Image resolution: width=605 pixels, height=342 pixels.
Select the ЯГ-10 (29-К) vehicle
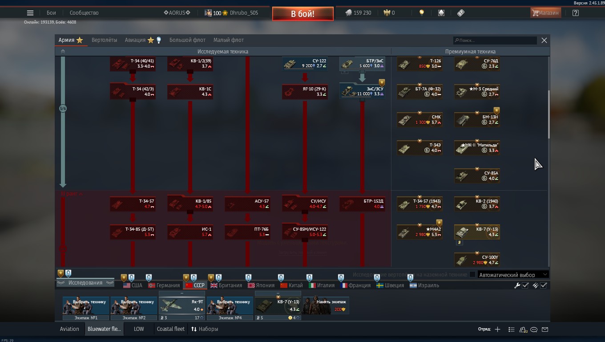[305, 91]
